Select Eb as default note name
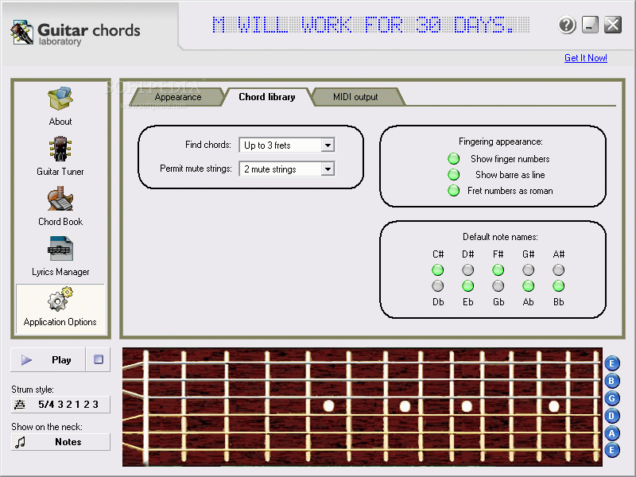636x477 pixels. [x=467, y=286]
